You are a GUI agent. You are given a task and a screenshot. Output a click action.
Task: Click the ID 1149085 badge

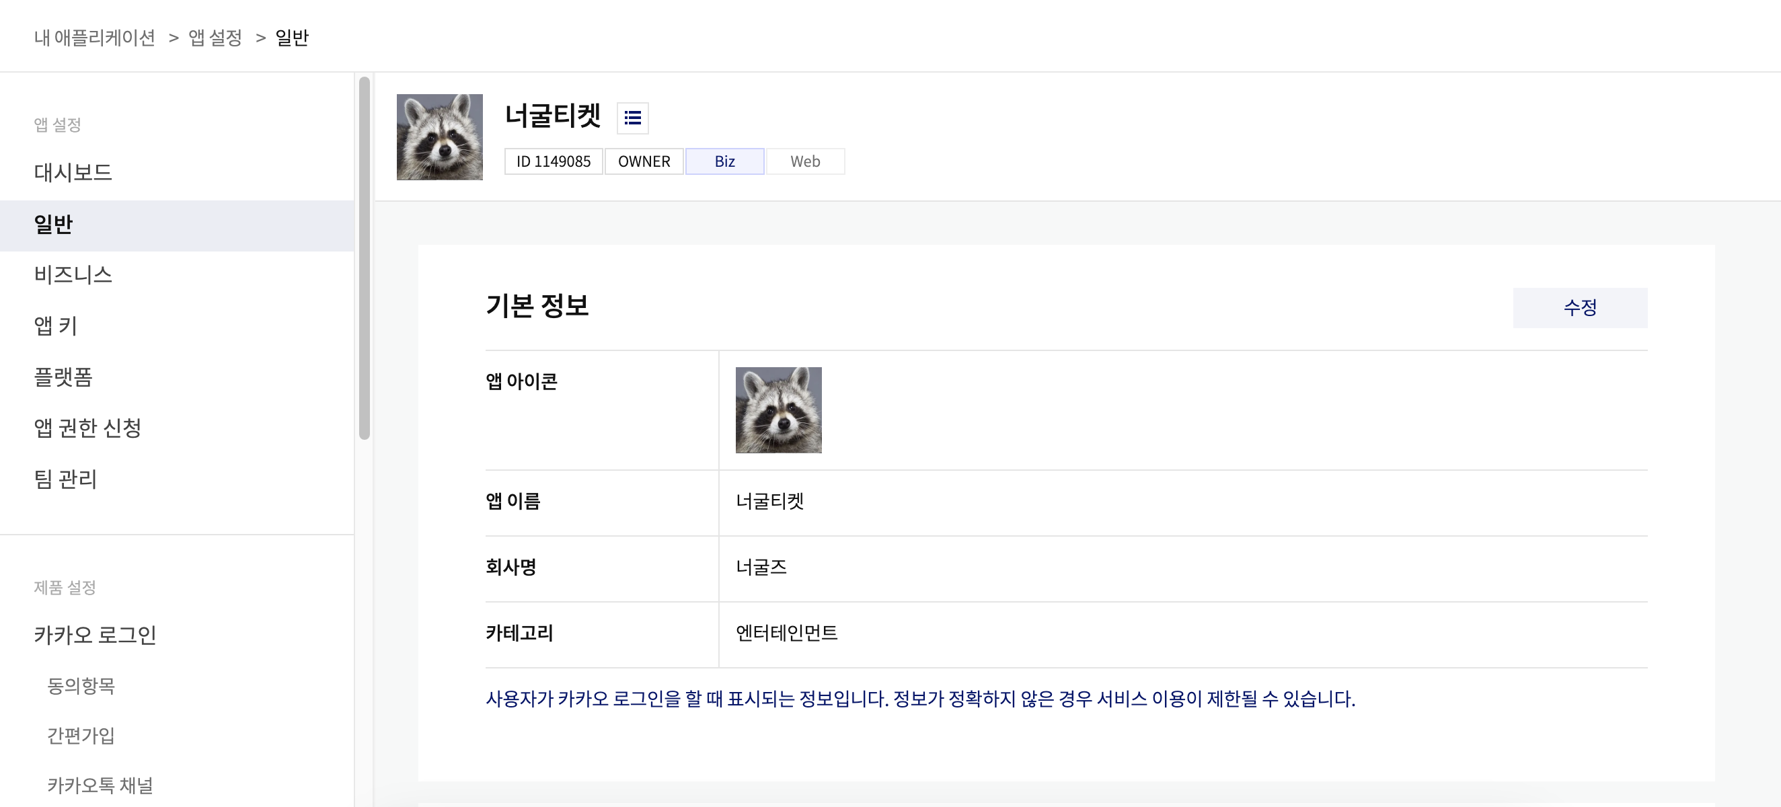click(x=553, y=161)
